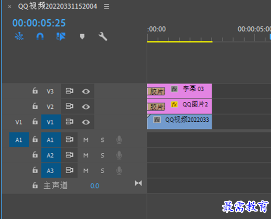Toggle A1 track targeting button
Viewport: 271px width, 219px height.
click(x=51, y=140)
